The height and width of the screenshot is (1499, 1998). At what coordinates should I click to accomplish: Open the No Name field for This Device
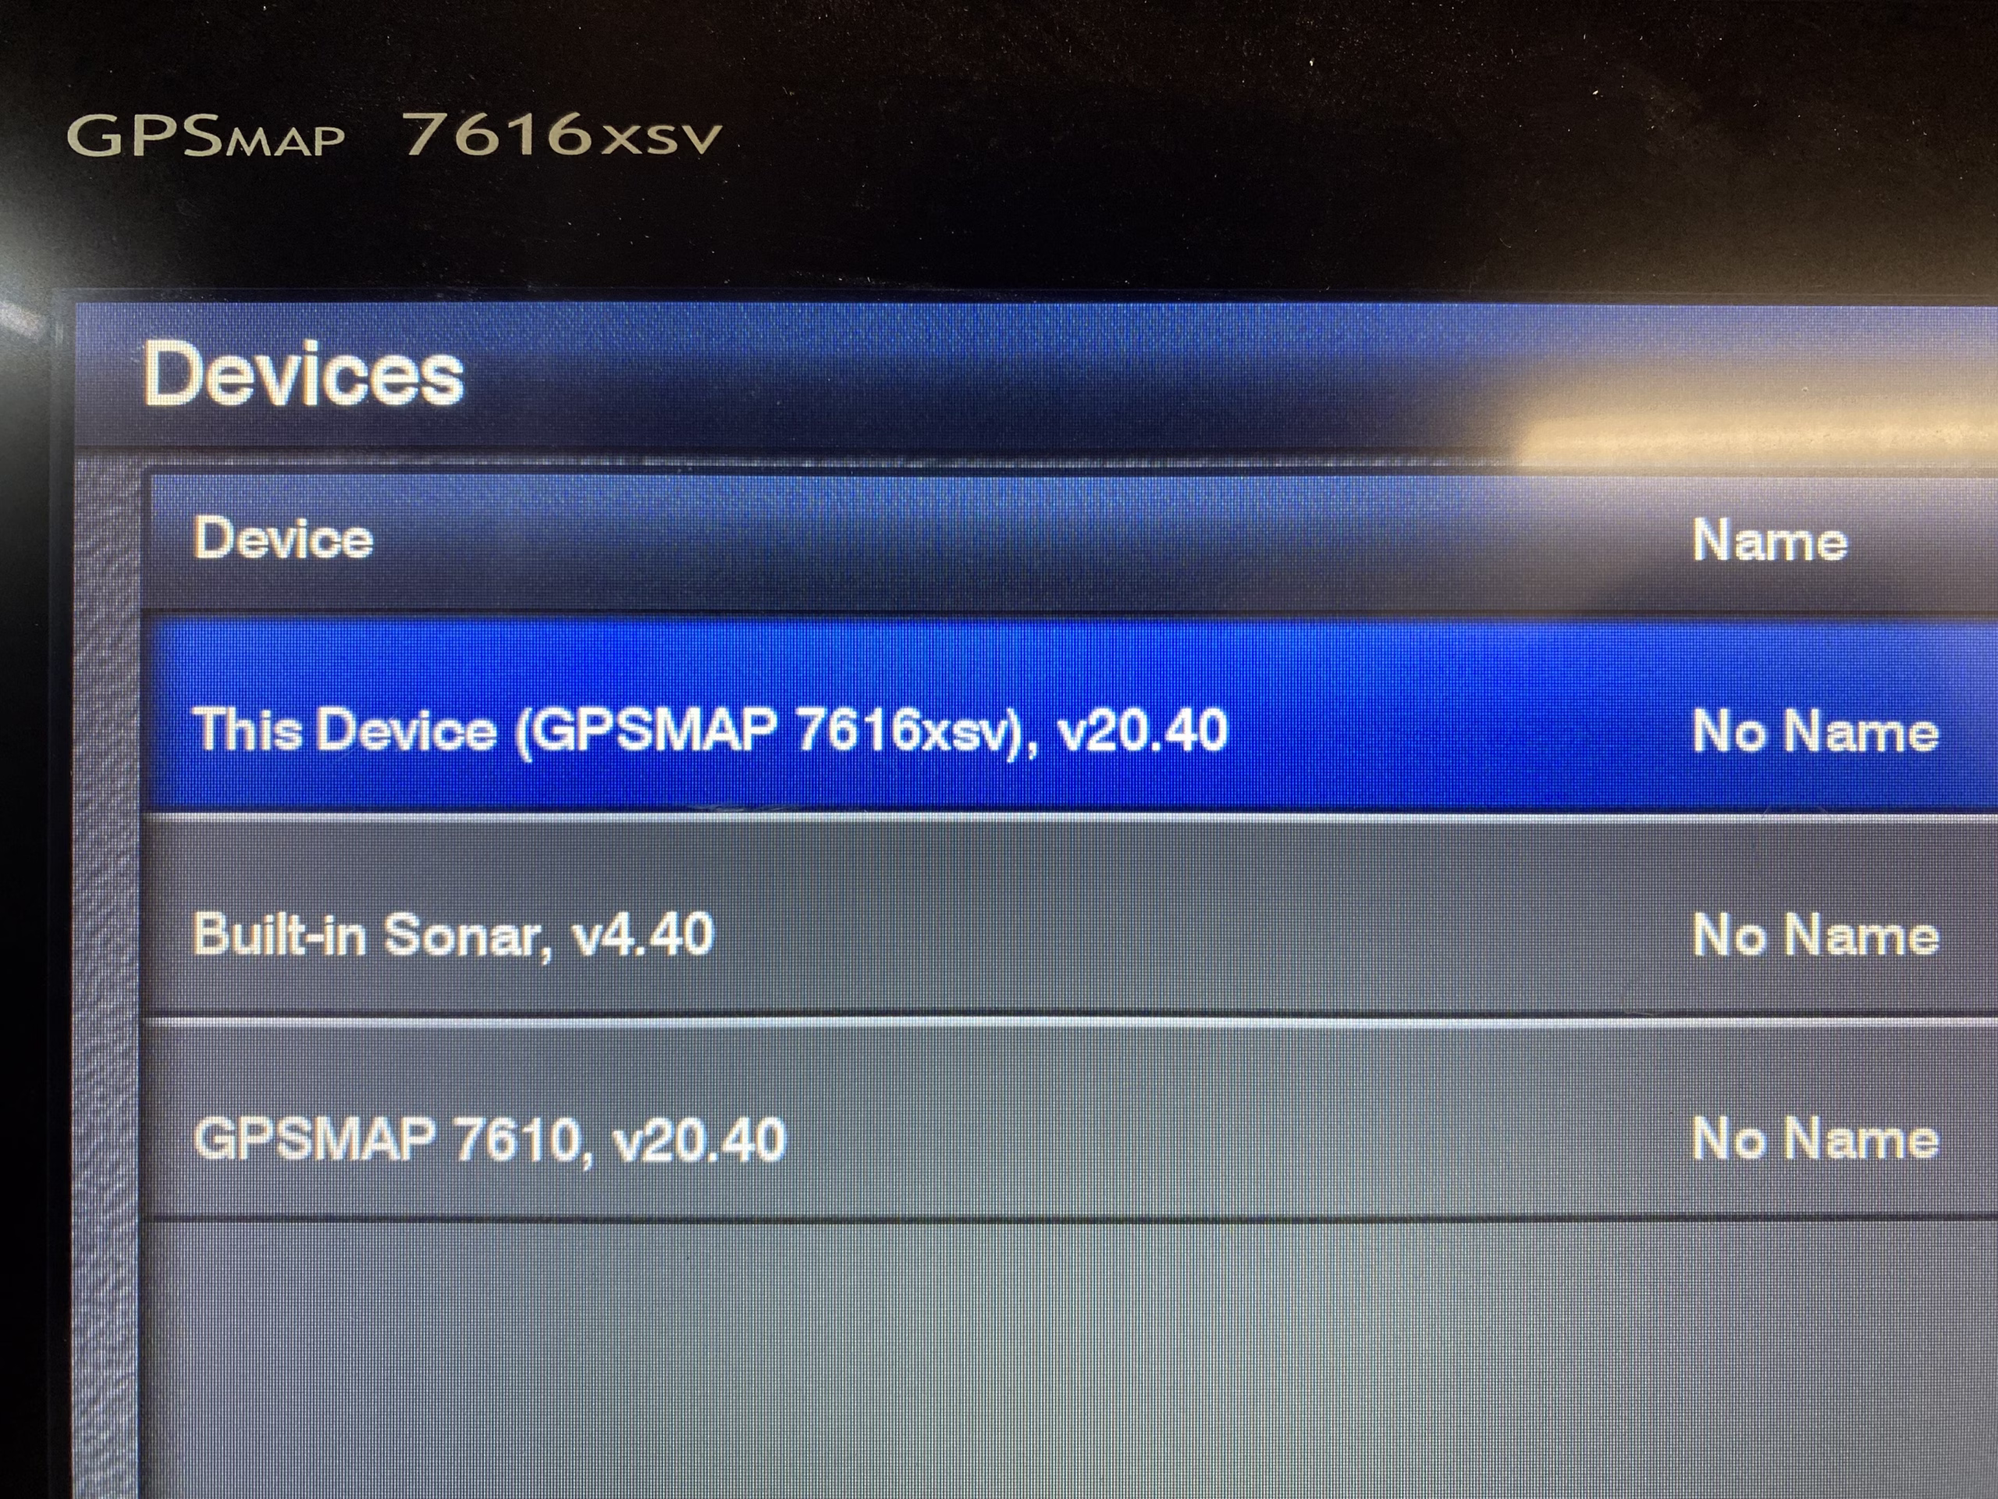[x=1815, y=730]
